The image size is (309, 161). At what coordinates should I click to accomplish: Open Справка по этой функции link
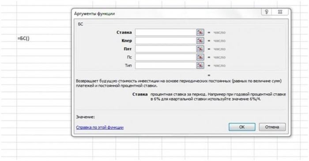100,127
